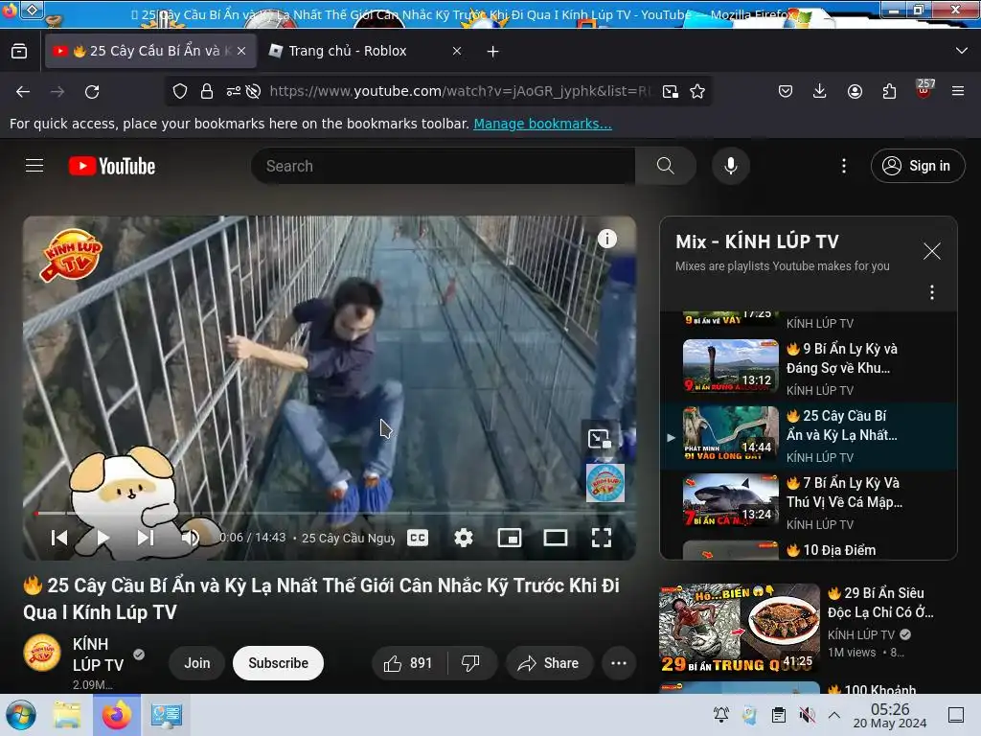Click the YouTube search magnifier button
Viewport: 981px width, 736px height.
[666, 166]
